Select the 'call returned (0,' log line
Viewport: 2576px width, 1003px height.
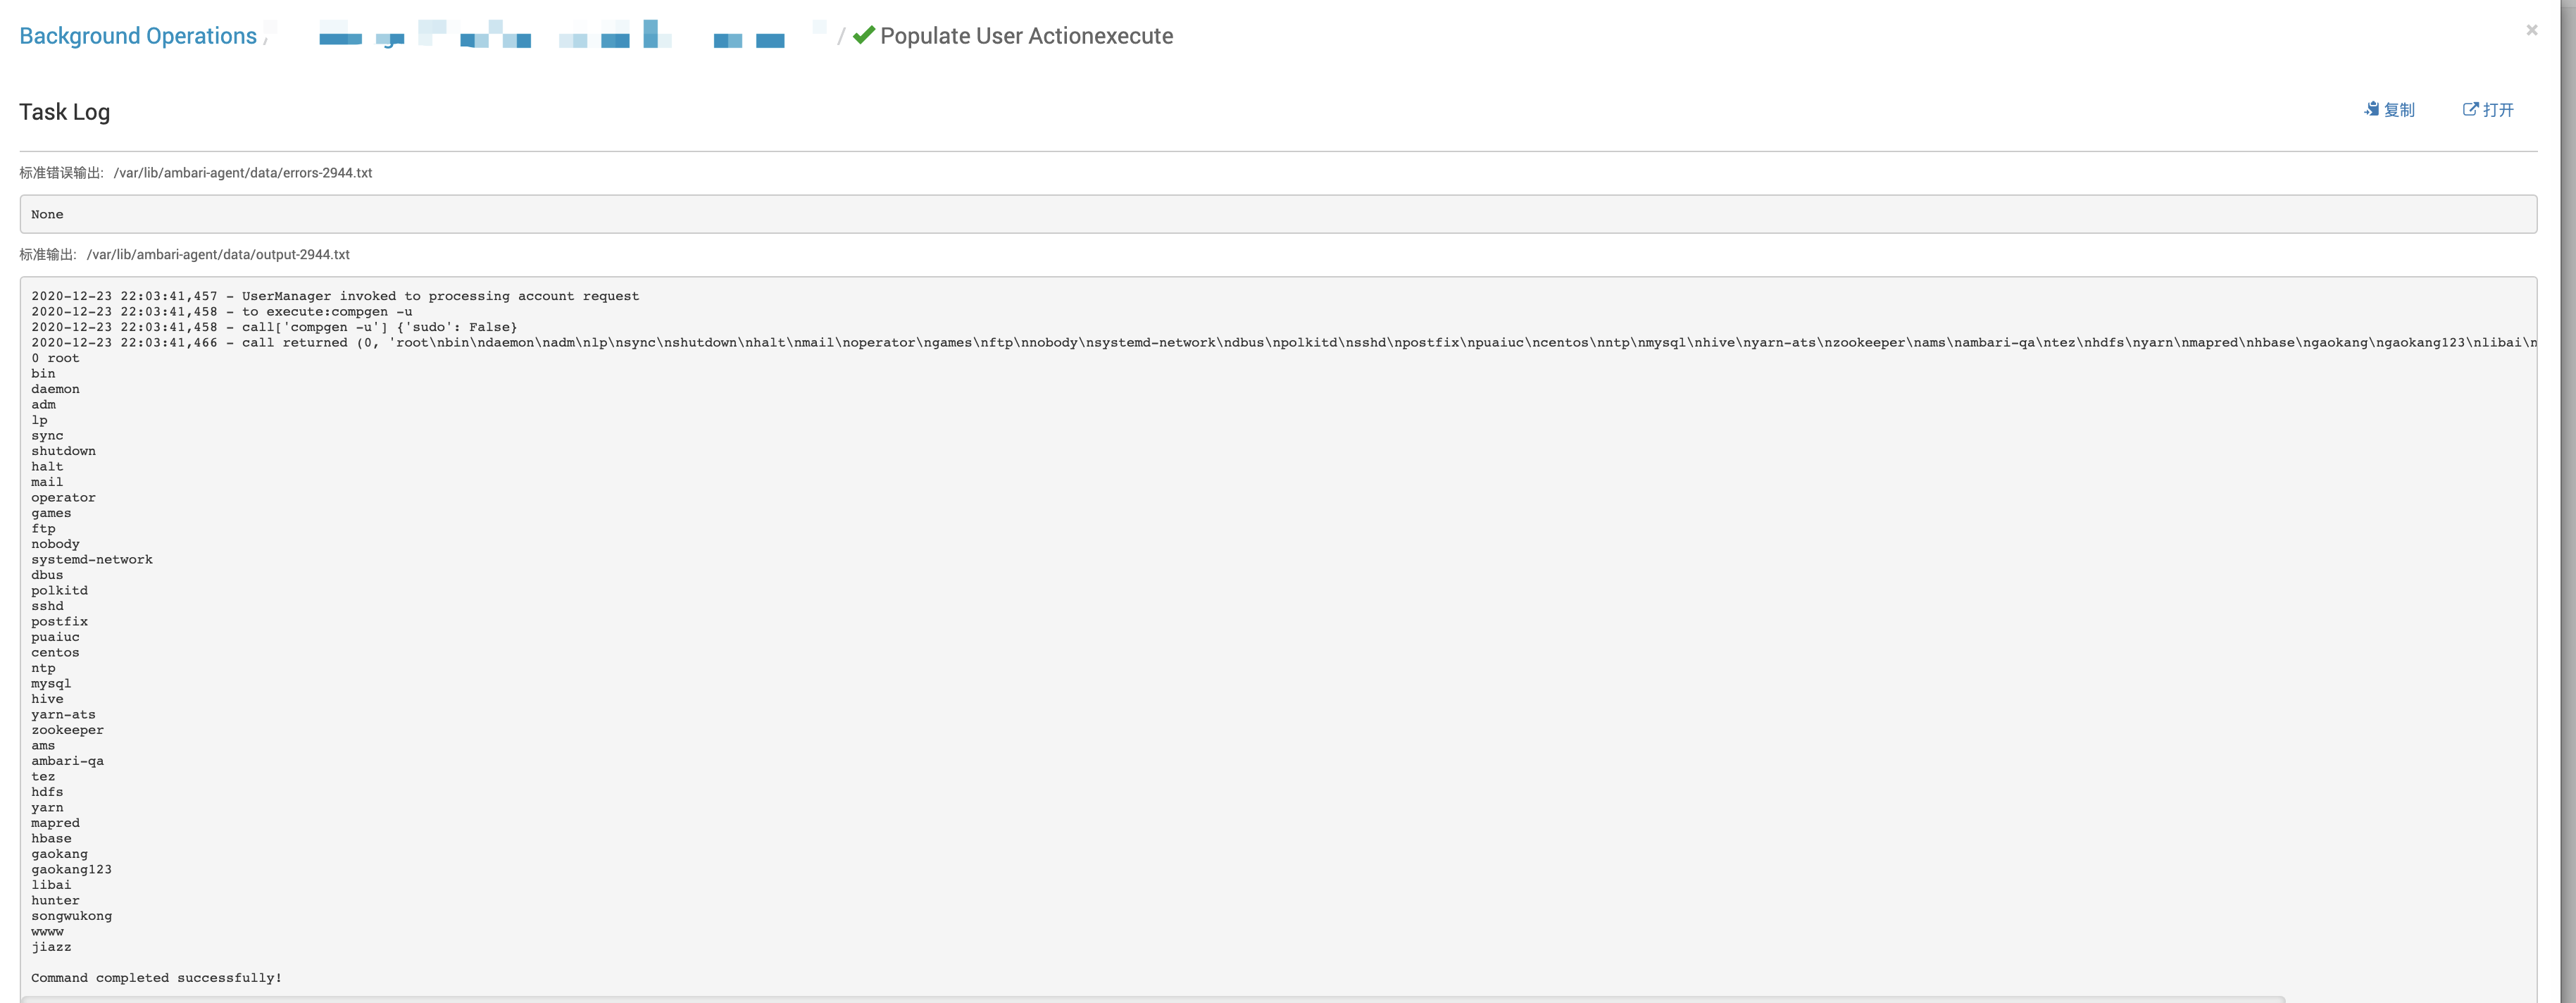(x=1284, y=342)
